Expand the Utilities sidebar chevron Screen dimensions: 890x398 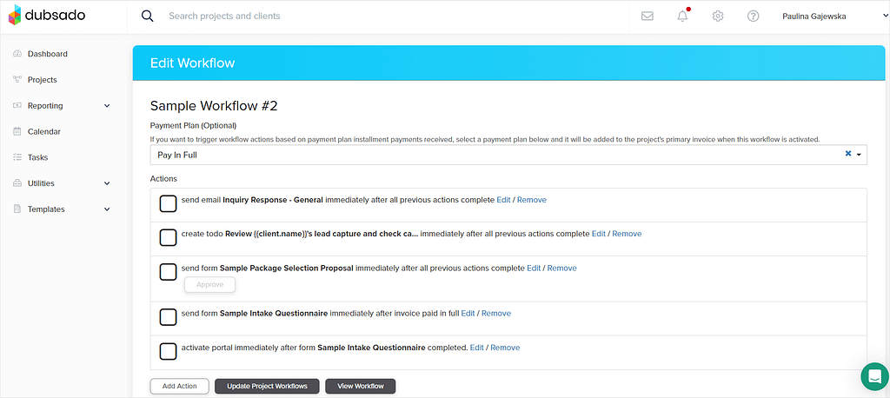[107, 183]
